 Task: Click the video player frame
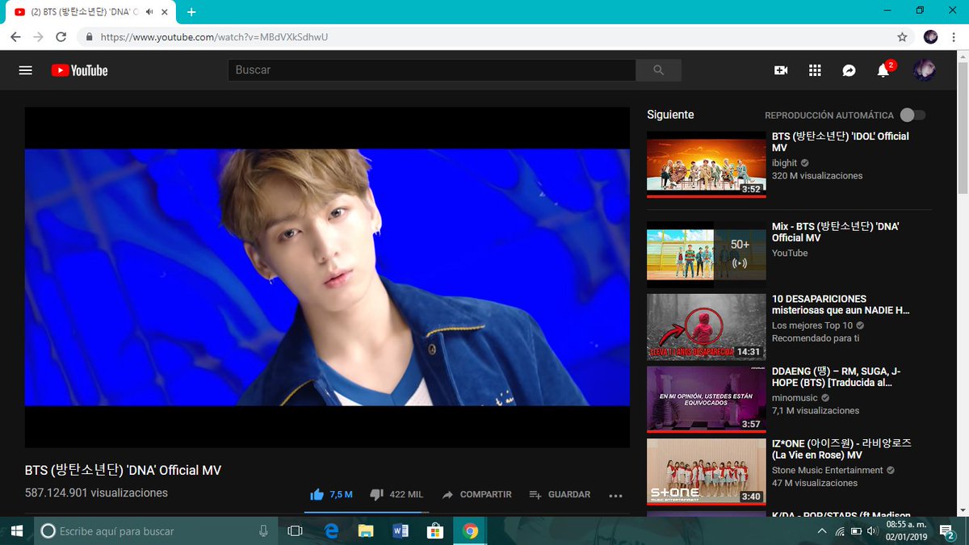pyautogui.click(x=327, y=277)
